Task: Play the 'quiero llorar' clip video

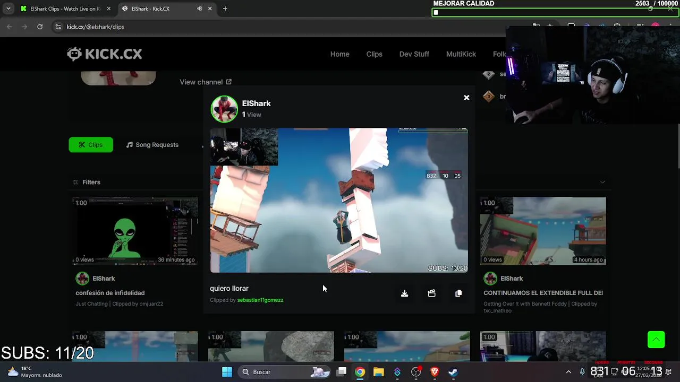Action: coord(339,200)
